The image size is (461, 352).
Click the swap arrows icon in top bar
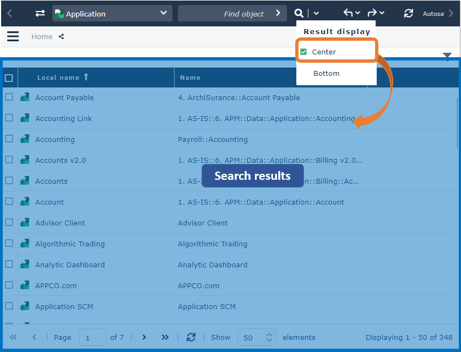[x=40, y=13]
